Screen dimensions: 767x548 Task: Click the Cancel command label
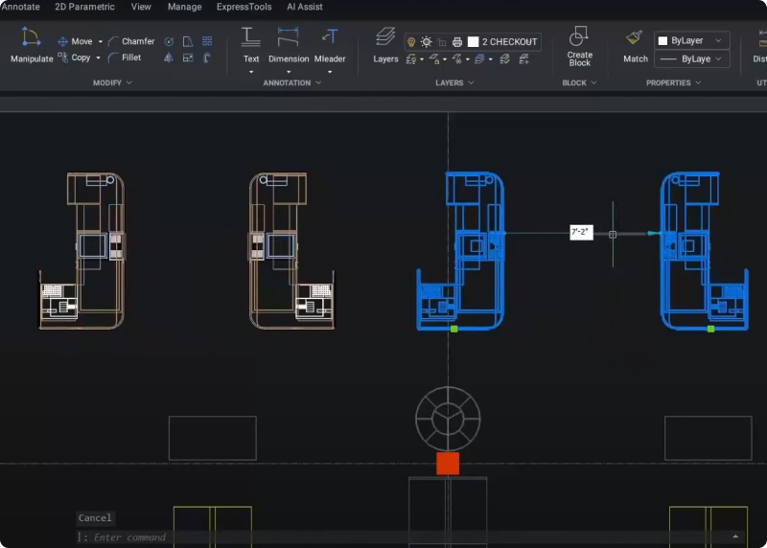[x=95, y=517]
